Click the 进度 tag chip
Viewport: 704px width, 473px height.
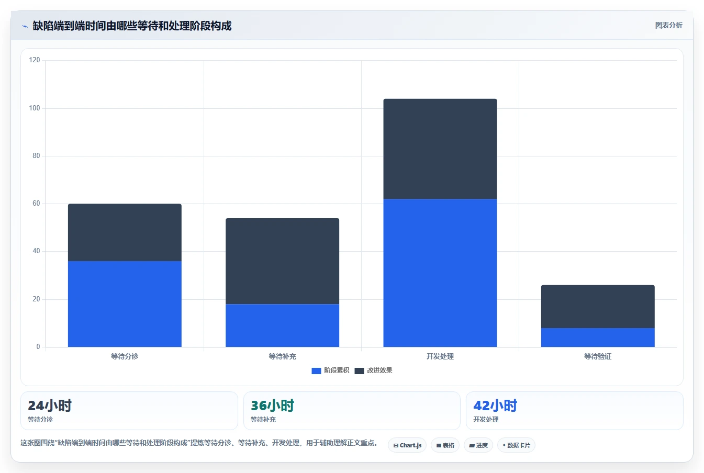(478, 445)
